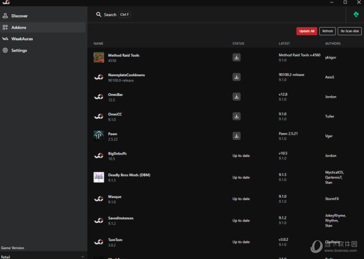Select the OmniCC addon name
The height and width of the screenshot is (259, 364).
coord(115,114)
